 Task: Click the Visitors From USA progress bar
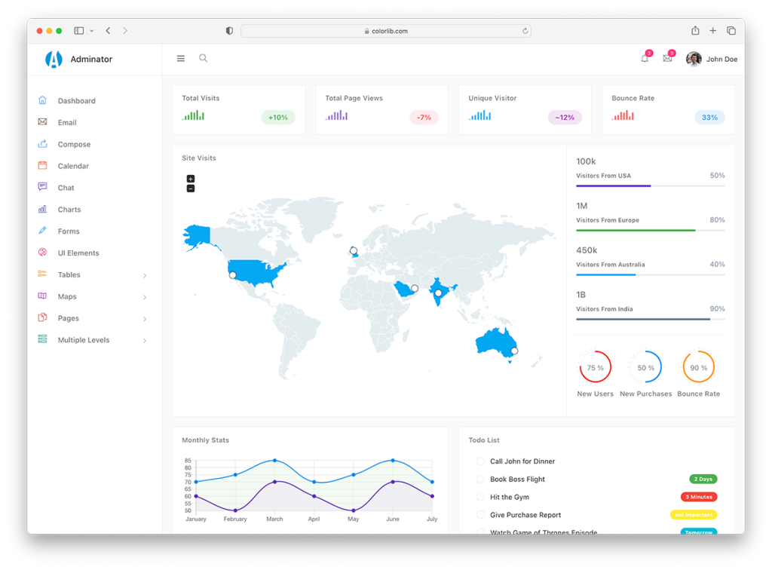[x=650, y=185]
